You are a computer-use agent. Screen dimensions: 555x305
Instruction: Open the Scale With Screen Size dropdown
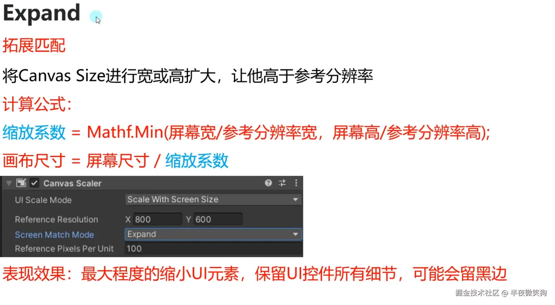click(x=213, y=200)
